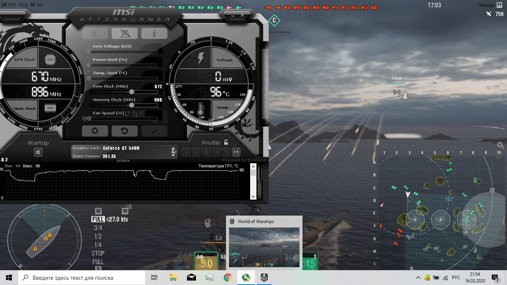
Task: Click the lightning bolt voltage icon
Action: [201, 59]
